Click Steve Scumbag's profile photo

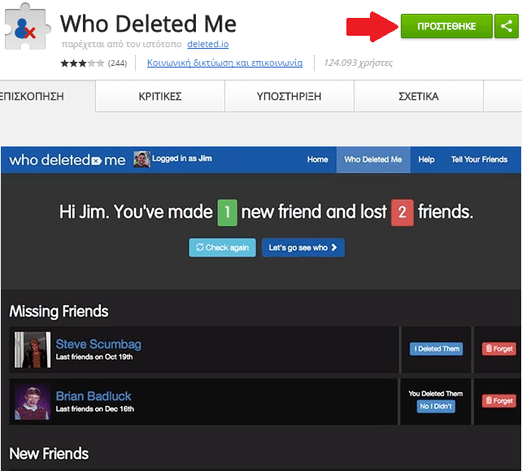pos(33,350)
